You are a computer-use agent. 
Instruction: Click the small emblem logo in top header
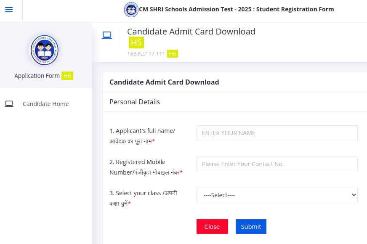tap(131, 10)
